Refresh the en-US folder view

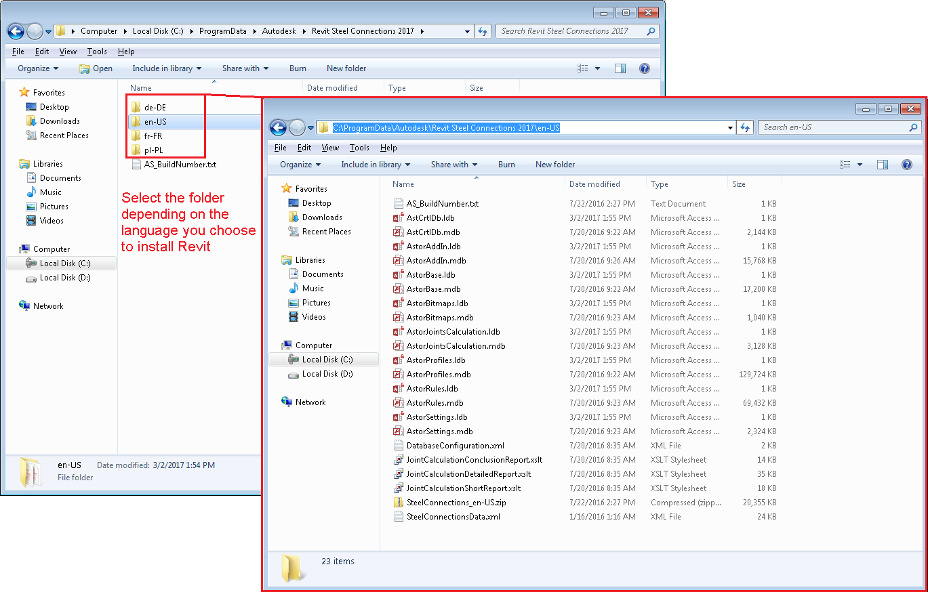coord(745,127)
